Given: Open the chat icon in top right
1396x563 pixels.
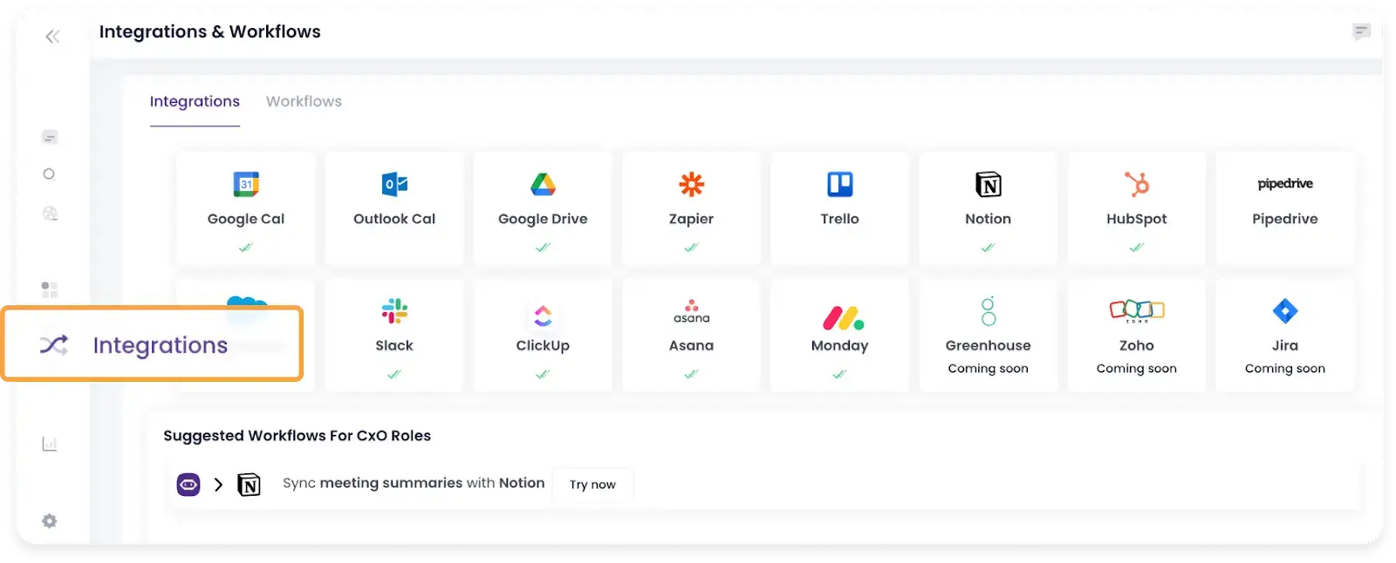Looking at the screenshot, I should coord(1361,32).
